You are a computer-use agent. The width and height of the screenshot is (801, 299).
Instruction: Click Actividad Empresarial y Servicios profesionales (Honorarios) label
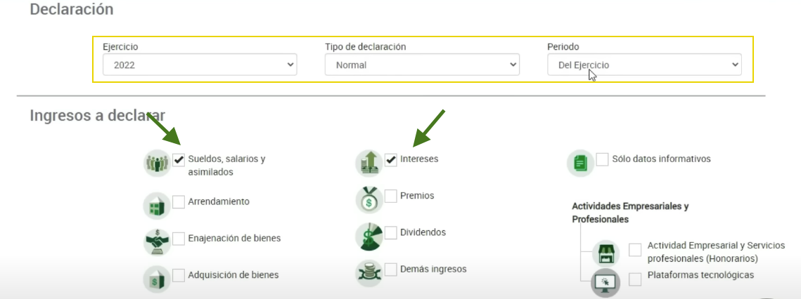click(x=716, y=252)
